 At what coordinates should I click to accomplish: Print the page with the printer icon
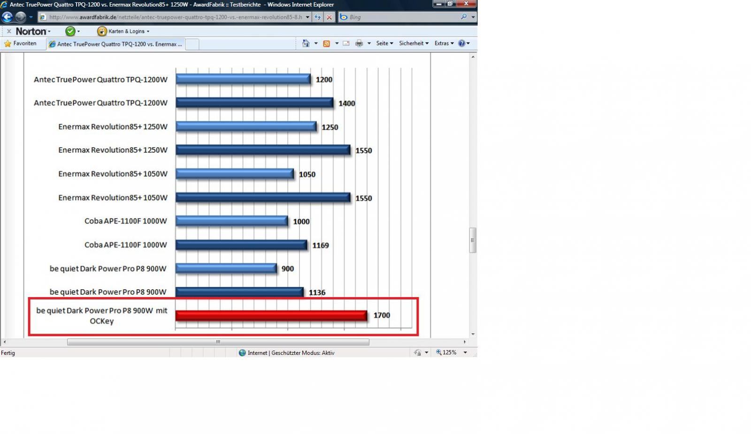[359, 44]
